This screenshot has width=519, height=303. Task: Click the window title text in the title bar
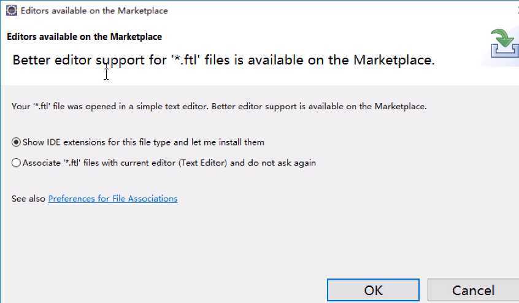tap(94, 10)
